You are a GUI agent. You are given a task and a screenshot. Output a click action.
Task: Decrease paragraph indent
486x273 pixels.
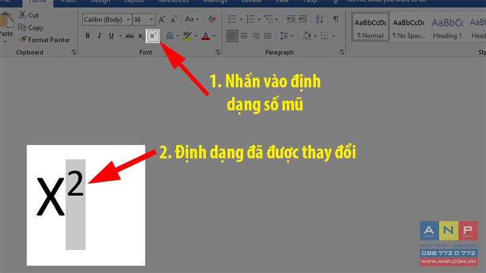[x=291, y=19]
